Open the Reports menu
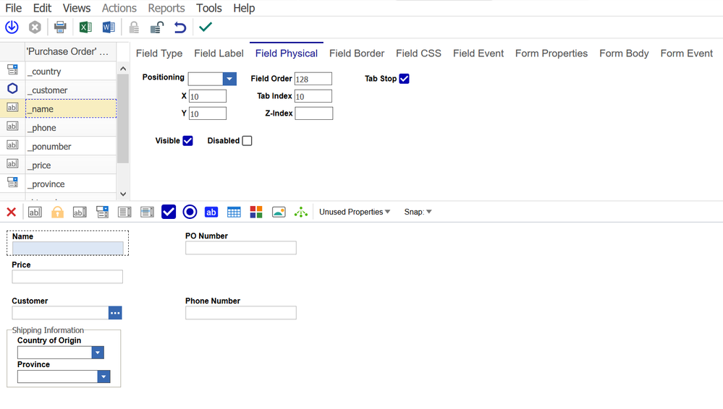The image size is (723, 409). coord(166,8)
